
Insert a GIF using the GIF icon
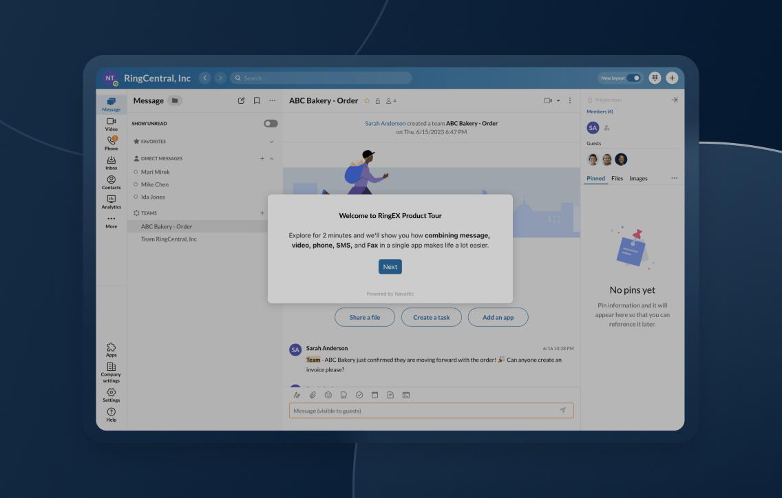point(342,395)
